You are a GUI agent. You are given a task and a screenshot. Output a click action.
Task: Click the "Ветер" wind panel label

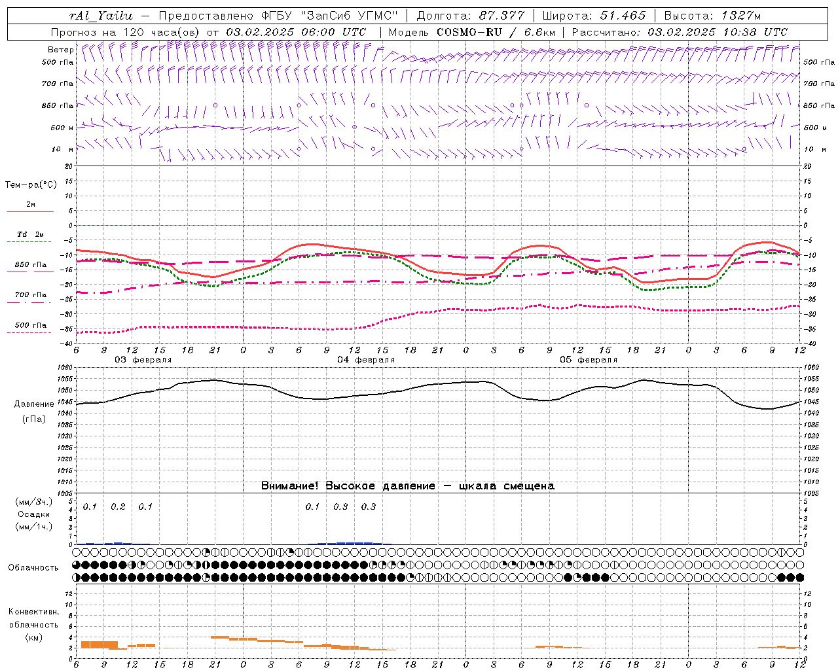(x=60, y=50)
